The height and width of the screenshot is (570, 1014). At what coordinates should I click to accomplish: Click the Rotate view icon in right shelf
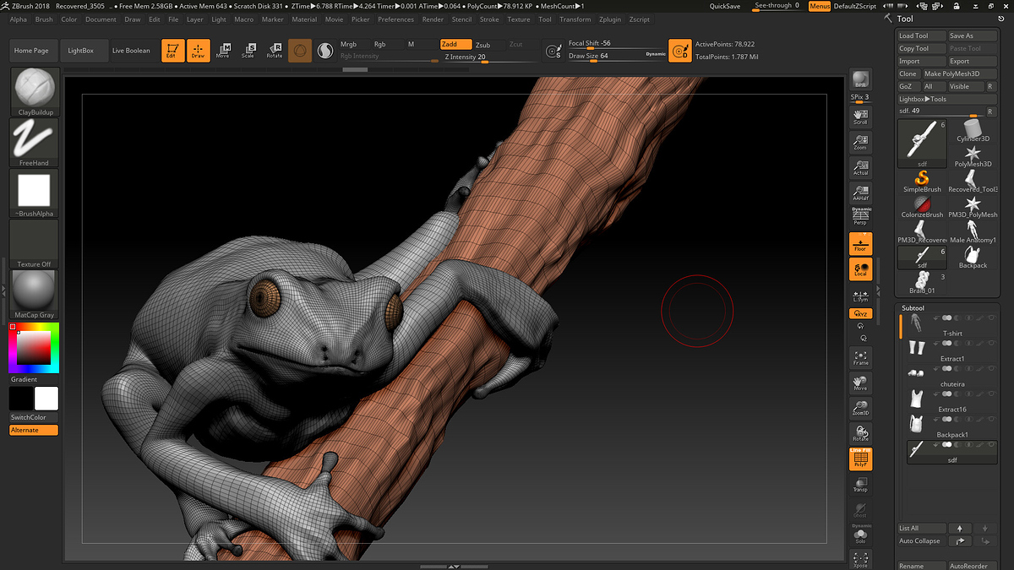pos(860,434)
